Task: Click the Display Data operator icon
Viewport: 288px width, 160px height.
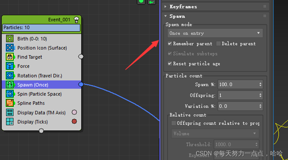Action: coord(10,112)
